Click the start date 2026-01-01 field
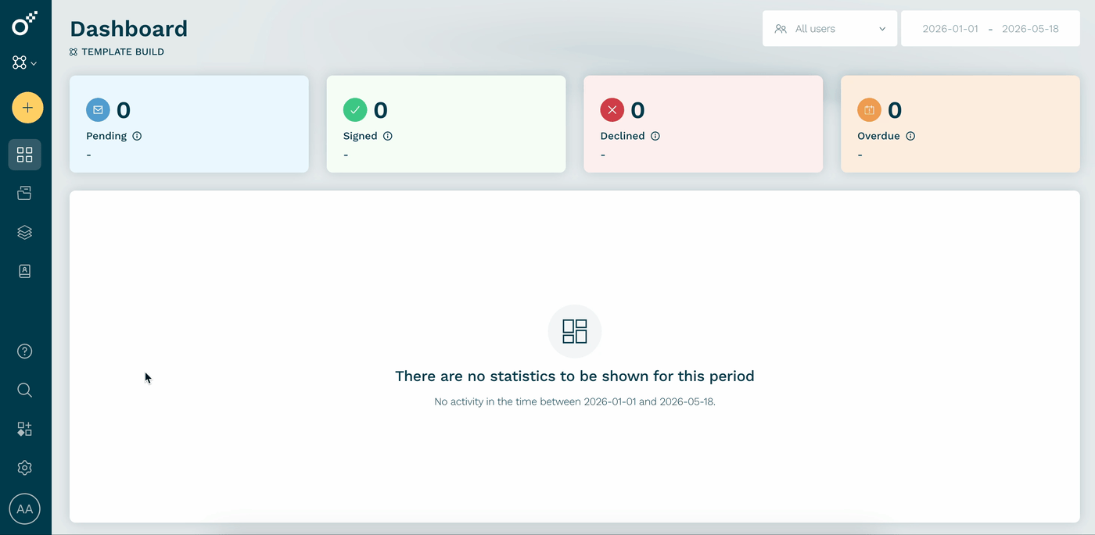The image size is (1095, 535). click(950, 29)
